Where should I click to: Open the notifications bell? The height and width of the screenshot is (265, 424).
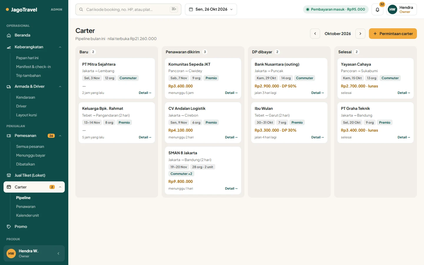377,9
